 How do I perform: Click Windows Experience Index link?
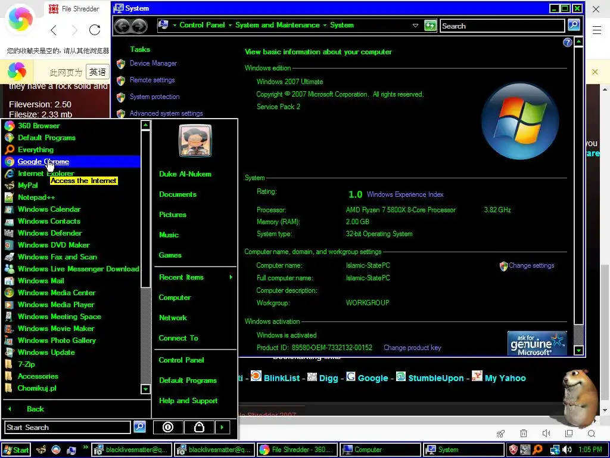405,194
